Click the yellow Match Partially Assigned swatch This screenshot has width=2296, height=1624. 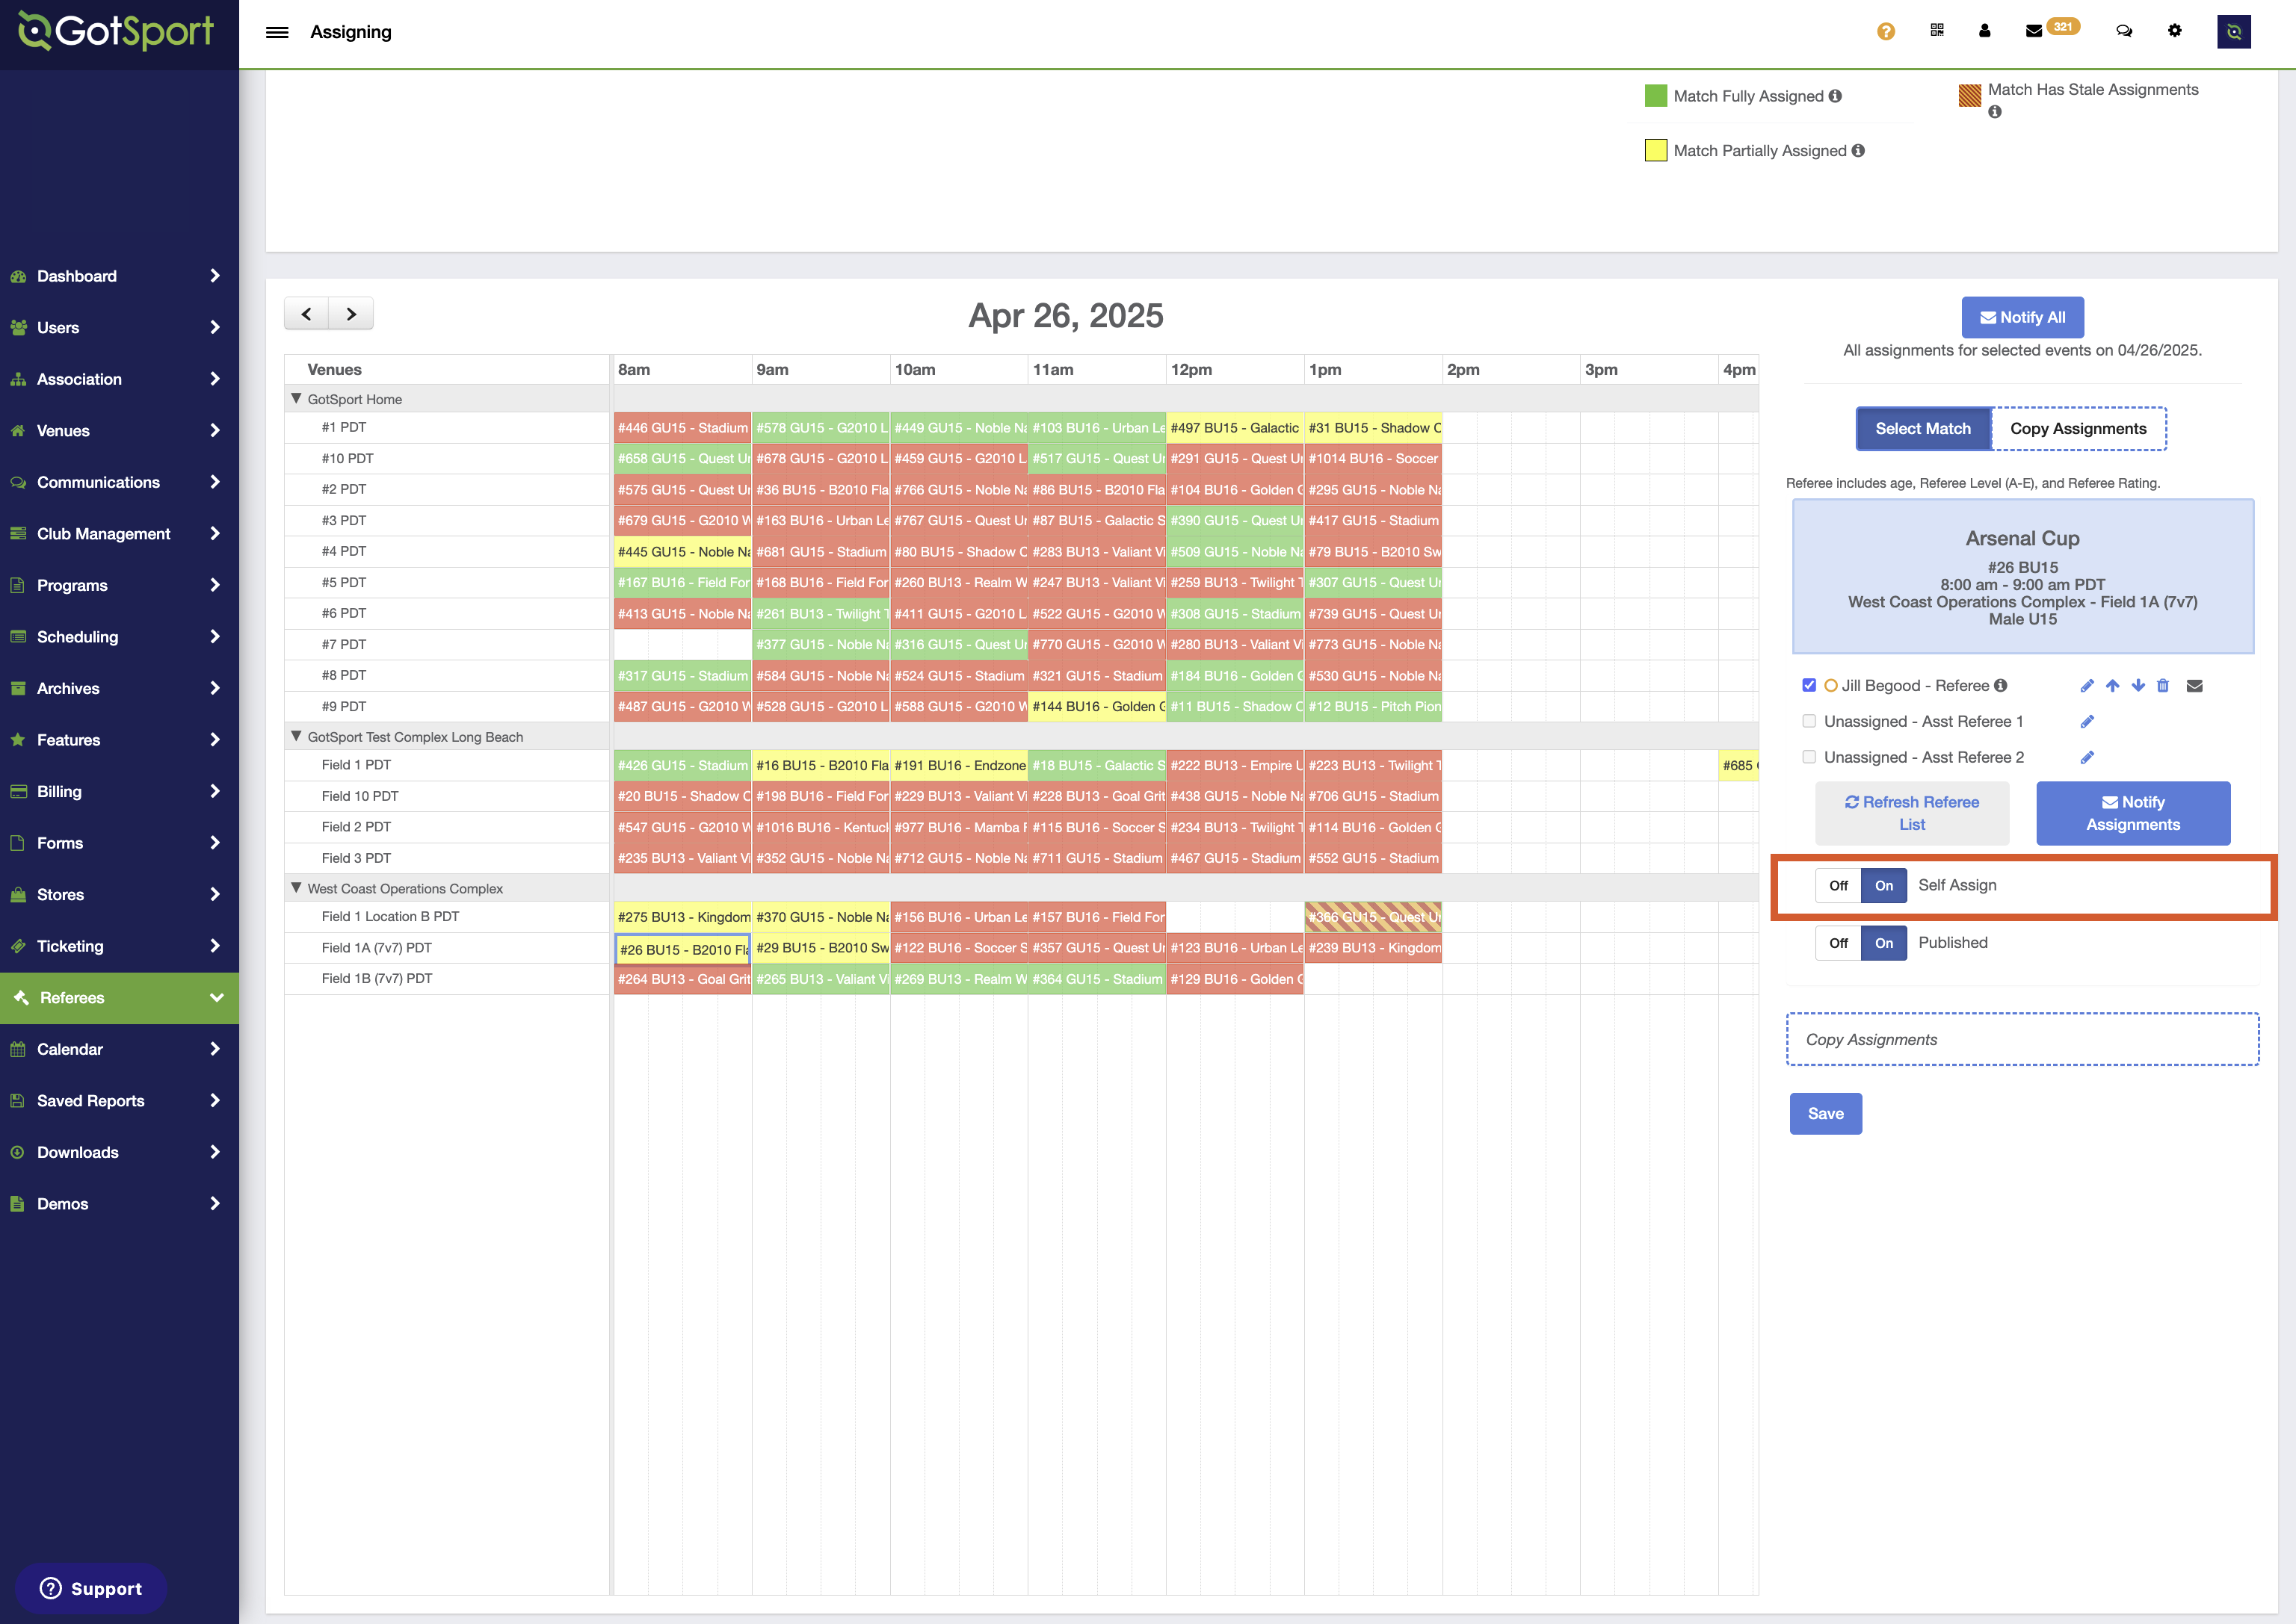1655,150
